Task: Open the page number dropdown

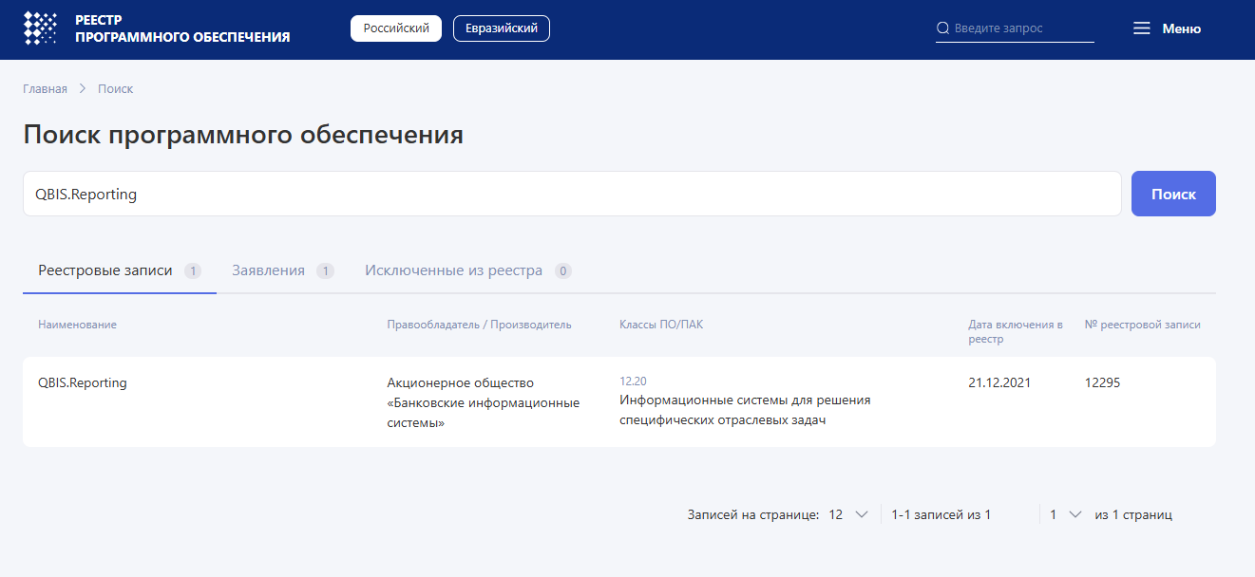Action: coord(1065,514)
